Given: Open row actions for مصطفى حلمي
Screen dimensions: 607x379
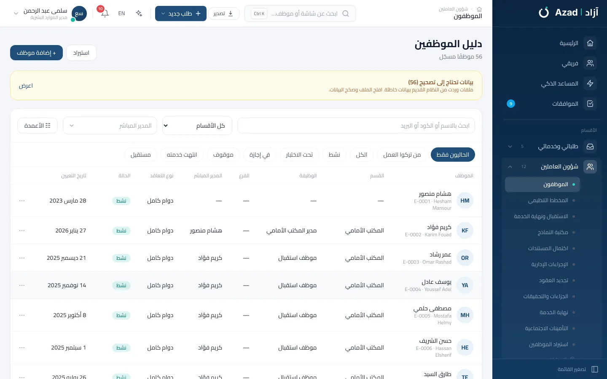Looking at the screenshot, I should 22,315.
